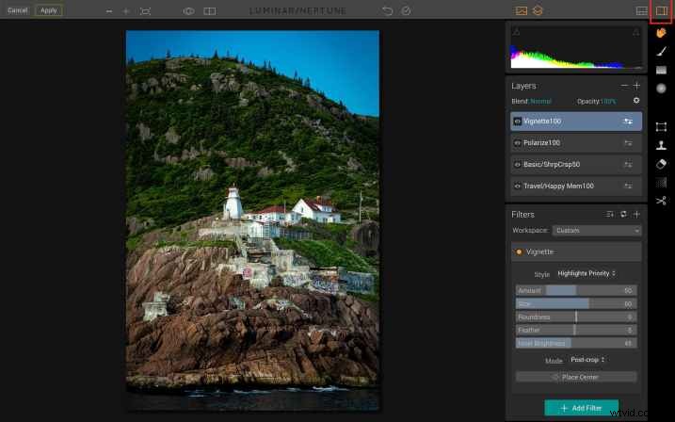Screen dimensions: 675x422
Task: Open Travel/Happy Mem100 layer adjustments icon
Action: (x=628, y=186)
